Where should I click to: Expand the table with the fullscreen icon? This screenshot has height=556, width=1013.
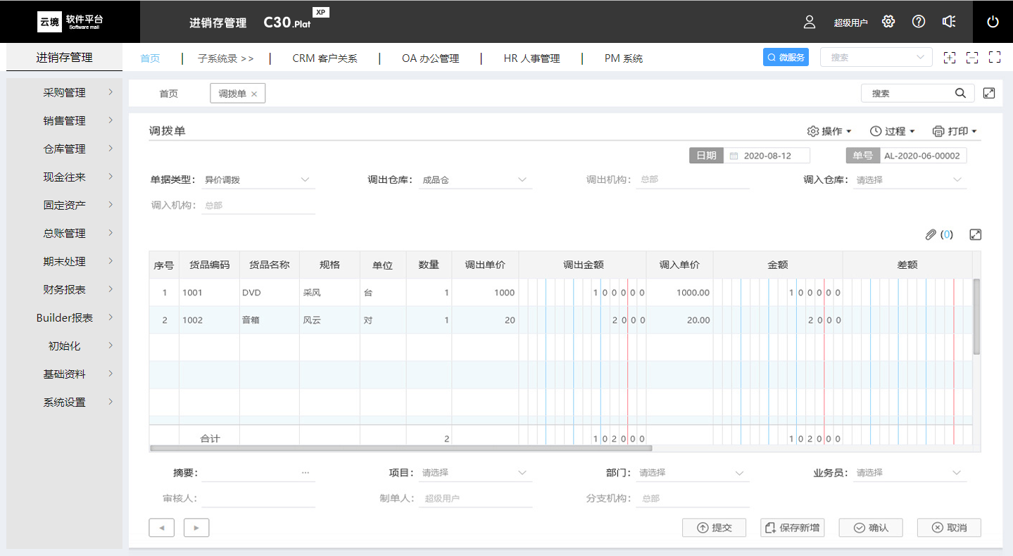coord(976,235)
